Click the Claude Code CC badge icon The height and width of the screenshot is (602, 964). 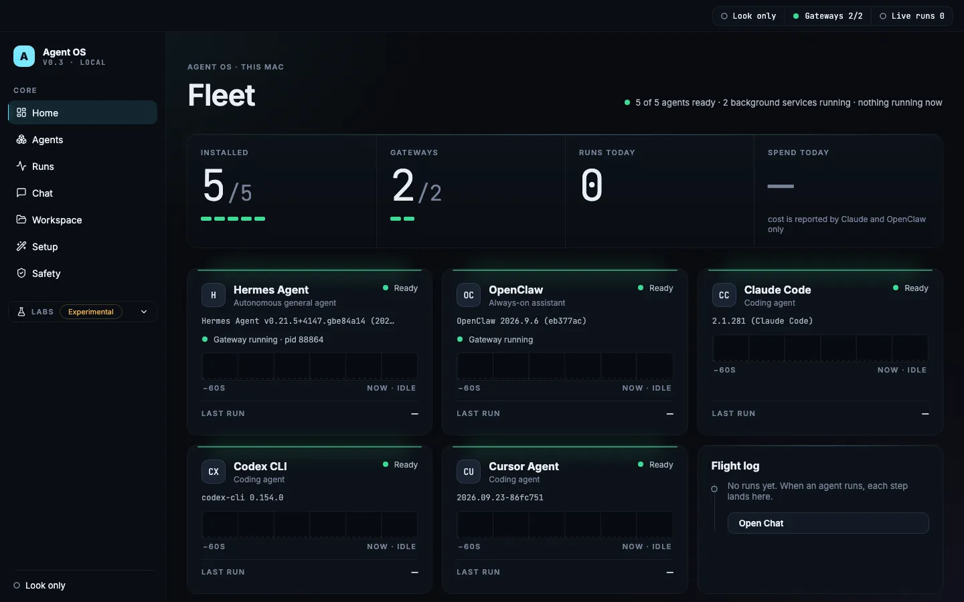(724, 295)
